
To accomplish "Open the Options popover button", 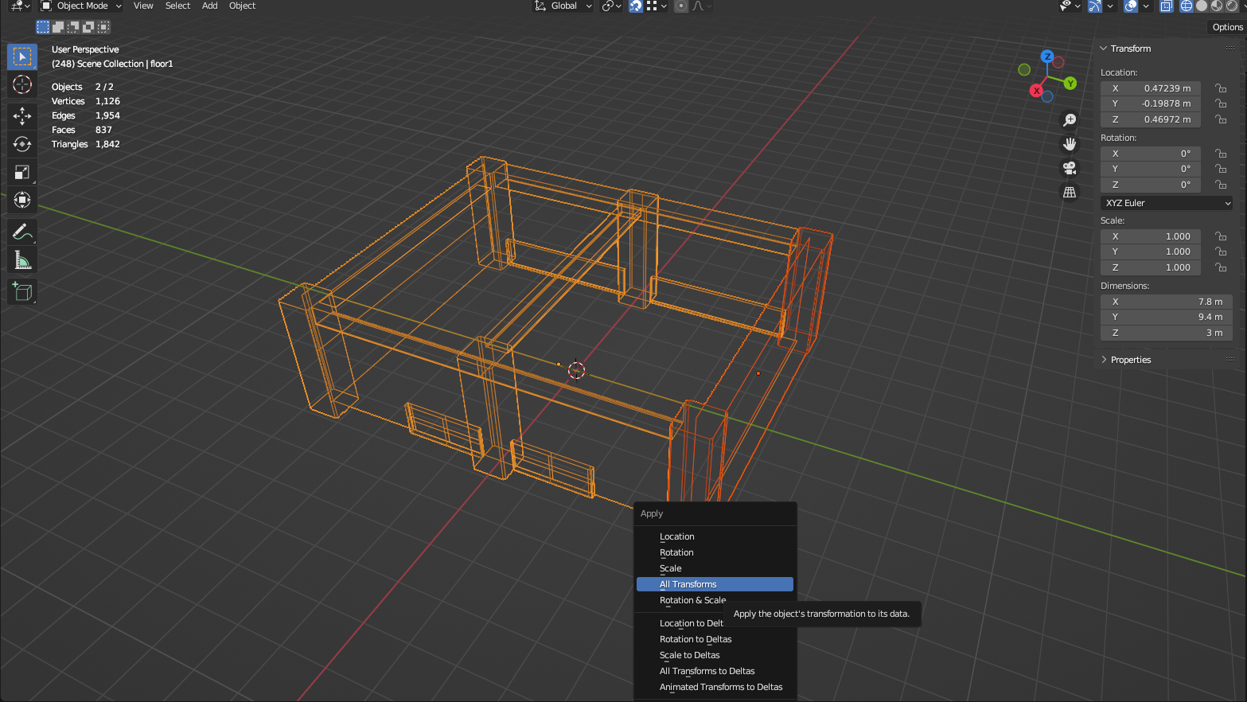I will coord(1226,27).
